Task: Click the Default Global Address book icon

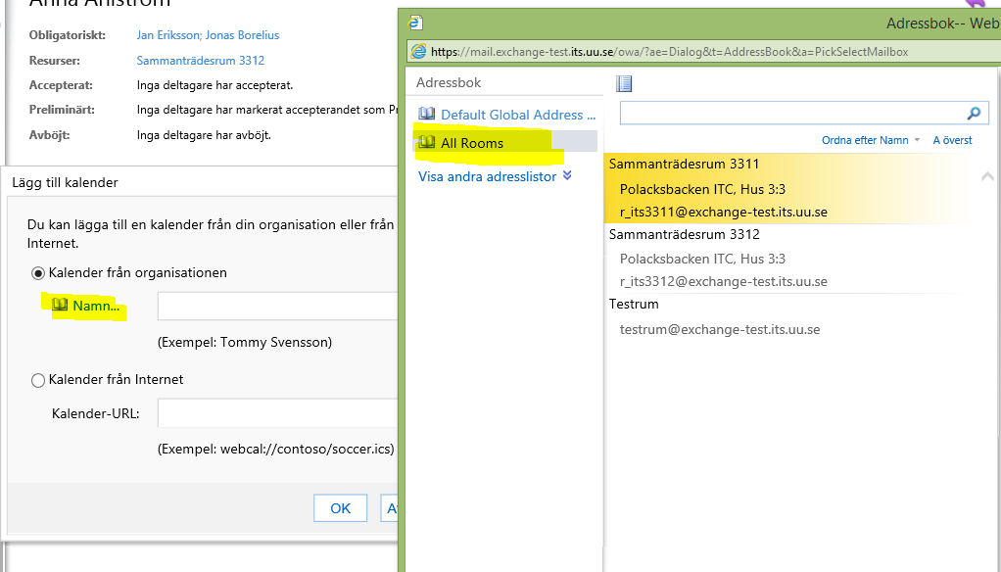Action: click(x=426, y=115)
